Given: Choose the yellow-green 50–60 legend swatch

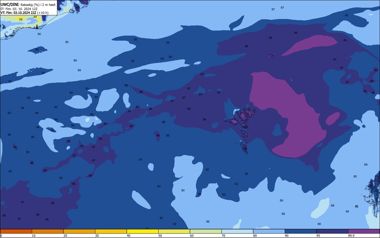Looking at the screenshot, I should click(x=174, y=231).
